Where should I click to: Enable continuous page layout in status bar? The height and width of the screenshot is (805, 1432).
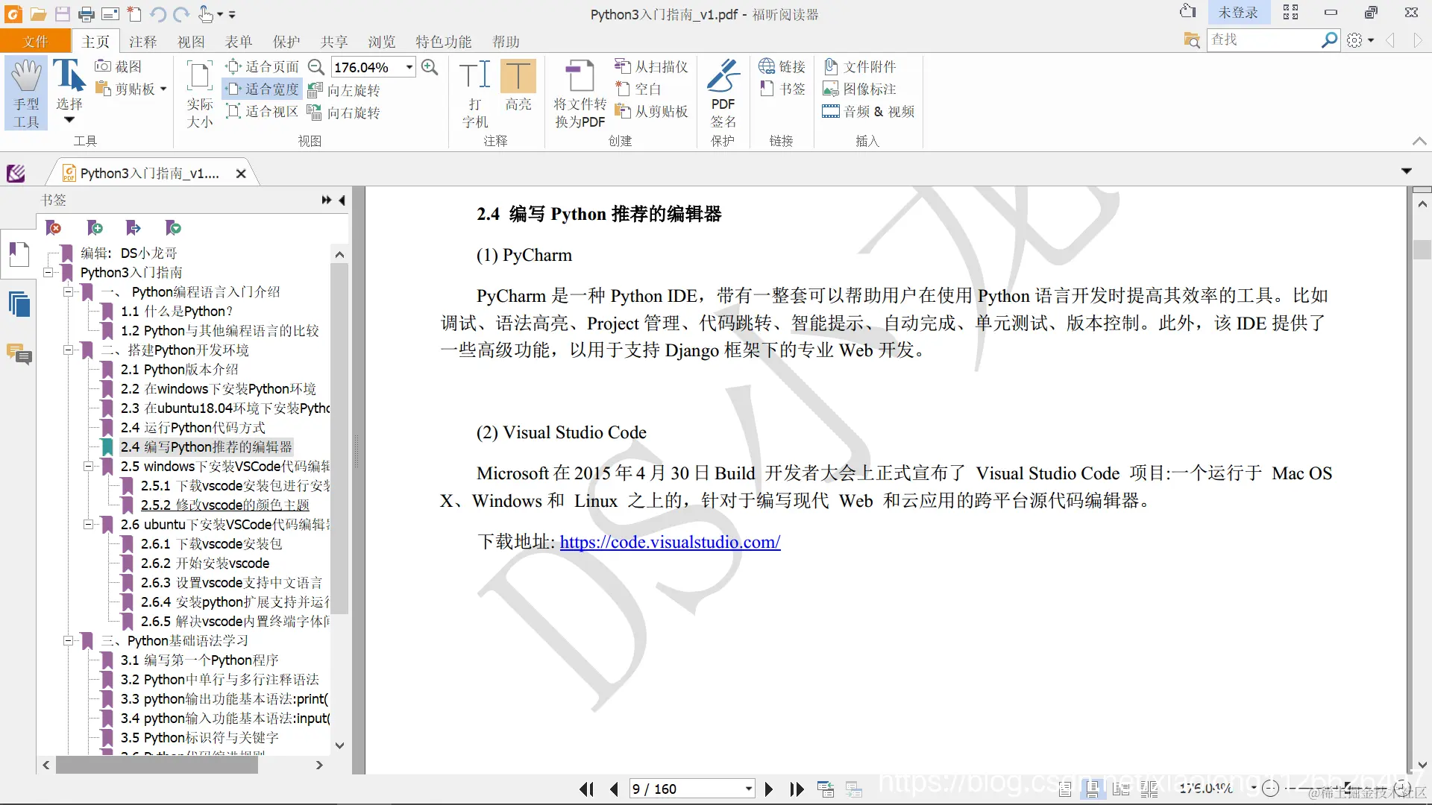pos(1093,789)
